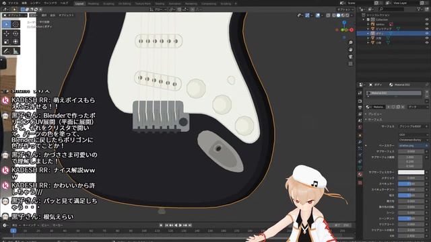The width and height of the screenshot is (431, 242).
Task: Click the jump to end frame button
Action: 190,225
